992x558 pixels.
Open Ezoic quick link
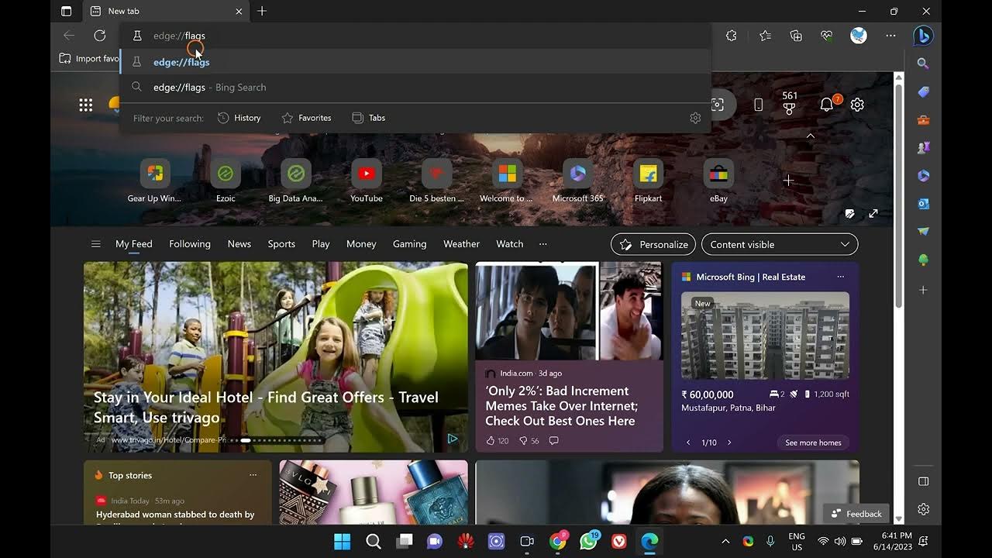226,181
